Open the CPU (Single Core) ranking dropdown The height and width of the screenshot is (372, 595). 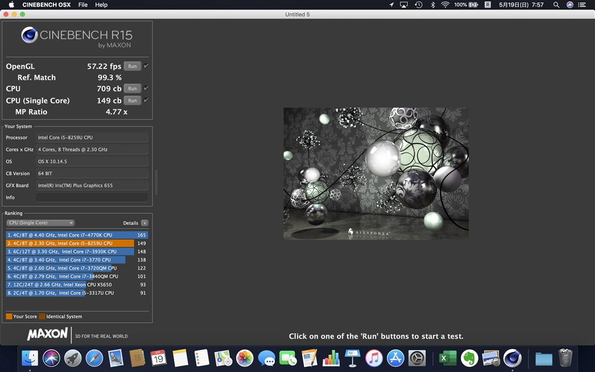click(x=40, y=223)
